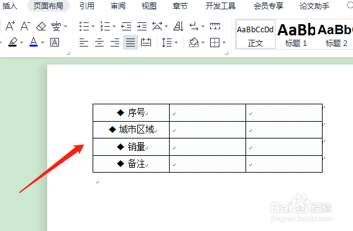The height and width of the screenshot is (231, 353).
Task: Switch to the 论文助手 tab
Action: click(x=314, y=6)
